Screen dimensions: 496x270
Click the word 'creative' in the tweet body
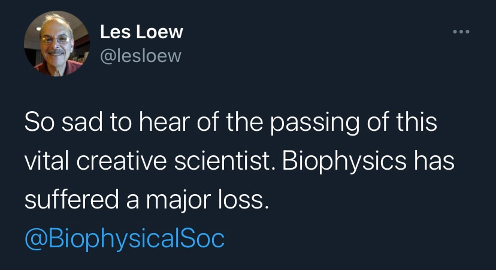coord(125,162)
